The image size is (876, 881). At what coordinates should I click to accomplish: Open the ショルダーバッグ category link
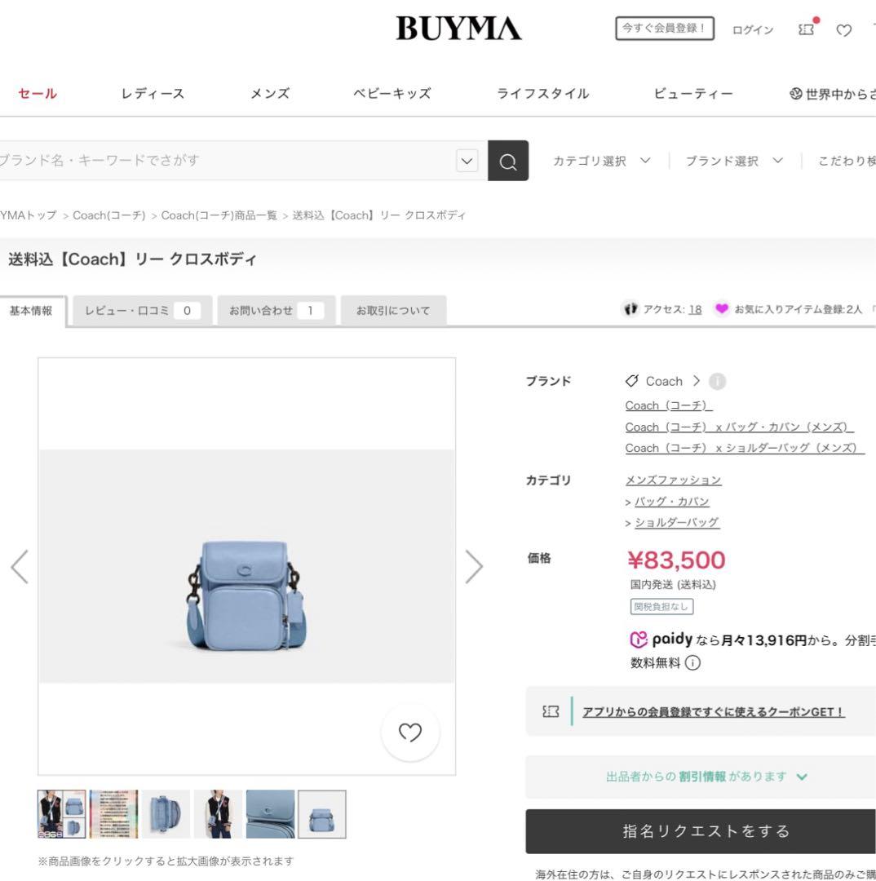click(x=676, y=523)
